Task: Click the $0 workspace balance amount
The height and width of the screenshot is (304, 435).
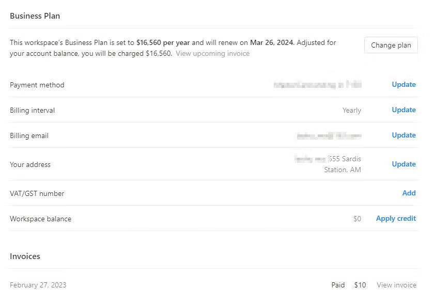Action: point(357,219)
